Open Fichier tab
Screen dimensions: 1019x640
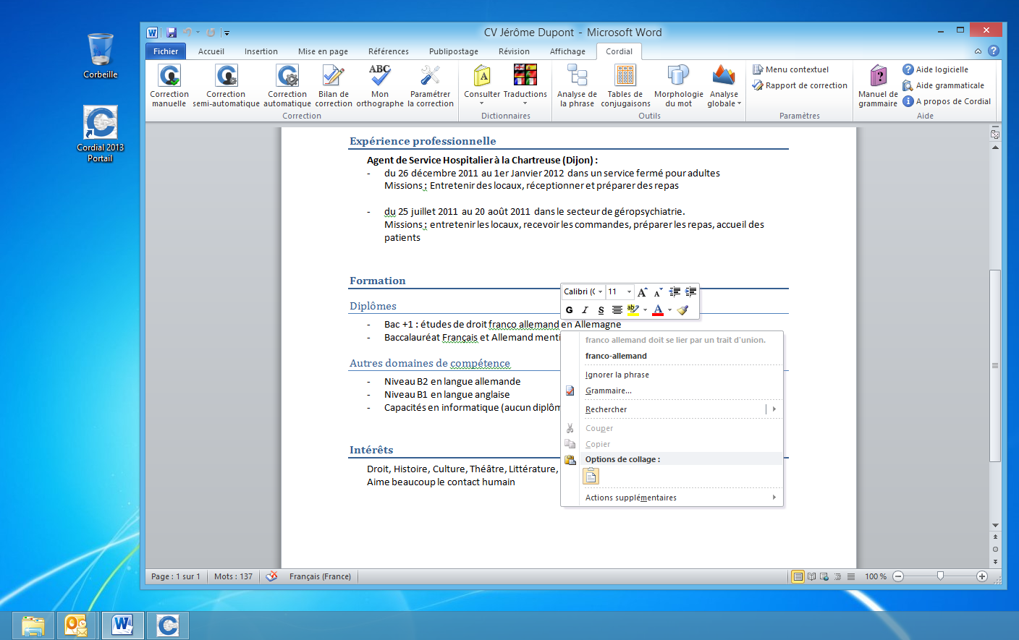point(166,51)
